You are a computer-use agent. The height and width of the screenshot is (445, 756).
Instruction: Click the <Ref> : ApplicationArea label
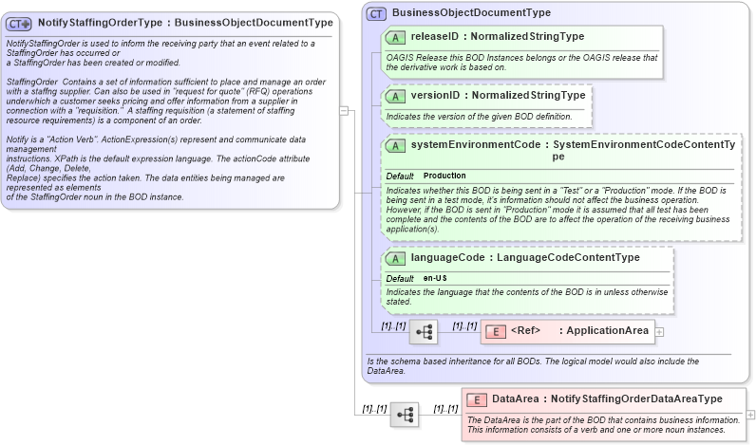pos(579,331)
